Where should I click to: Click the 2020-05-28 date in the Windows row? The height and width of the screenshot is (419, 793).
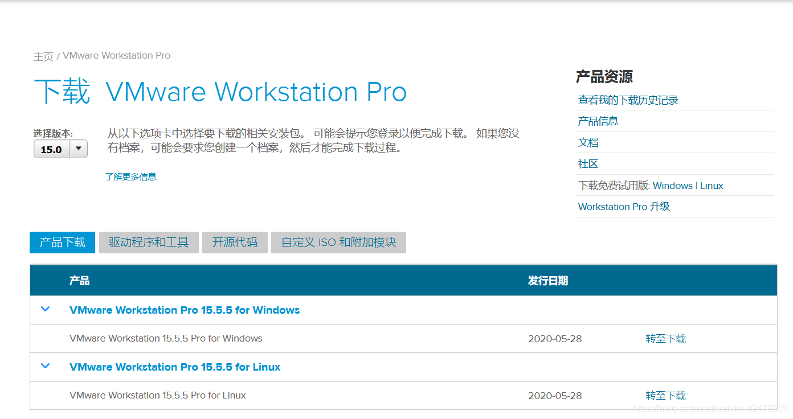click(x=555, y=339)
